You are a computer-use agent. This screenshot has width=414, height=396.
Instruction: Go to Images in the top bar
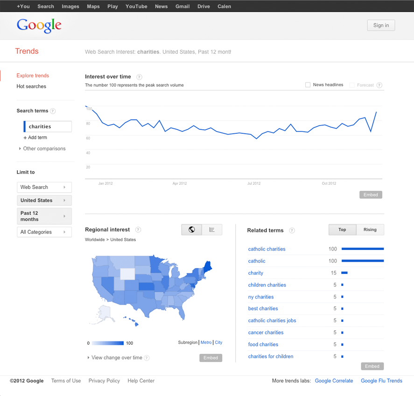(x=70, y=7)
